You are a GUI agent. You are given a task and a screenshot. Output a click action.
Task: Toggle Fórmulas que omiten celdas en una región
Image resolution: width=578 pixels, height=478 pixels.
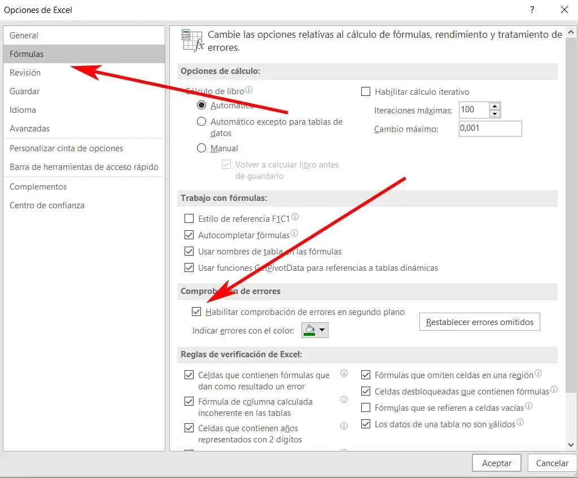tap(366, 375)
